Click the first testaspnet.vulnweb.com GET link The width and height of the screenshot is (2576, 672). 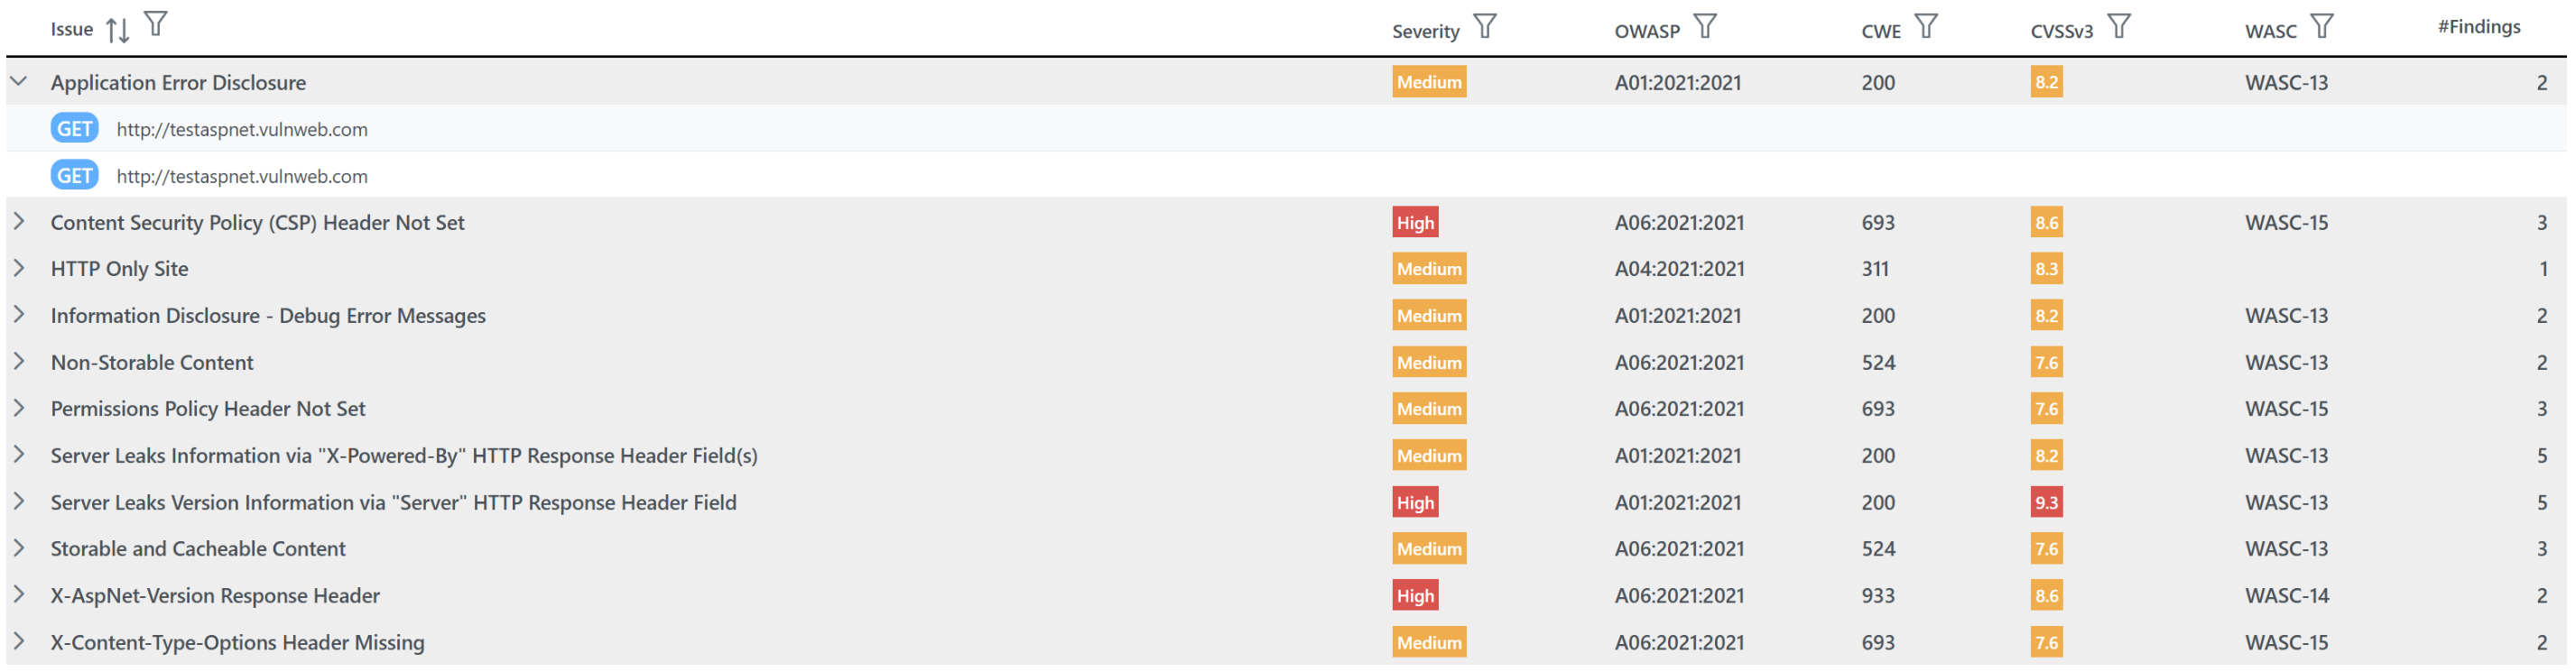click(x=242, y=129)
